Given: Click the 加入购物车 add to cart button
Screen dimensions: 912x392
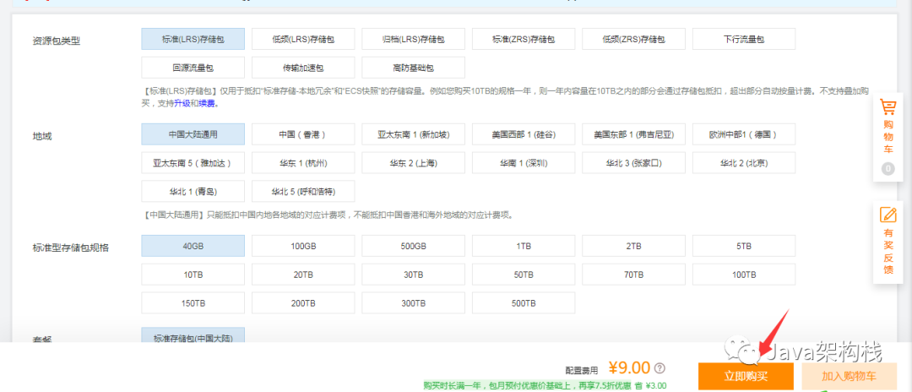Looking at the screenshot, I should coord(849,376).
